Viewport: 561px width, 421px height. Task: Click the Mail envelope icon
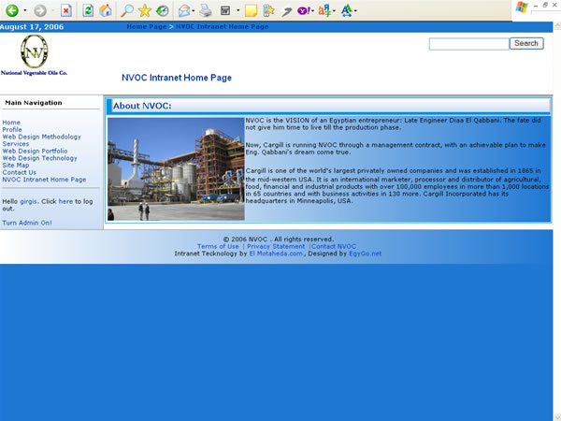tap(184, 10)
